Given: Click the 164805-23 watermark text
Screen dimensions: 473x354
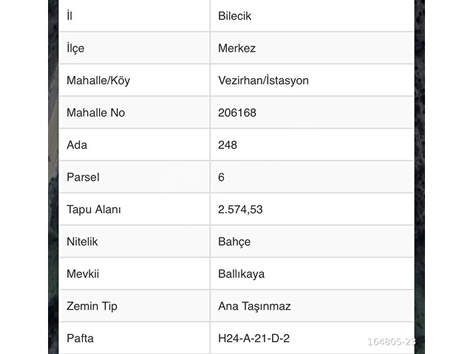Looking at the screenshot, I should point(391,341).
